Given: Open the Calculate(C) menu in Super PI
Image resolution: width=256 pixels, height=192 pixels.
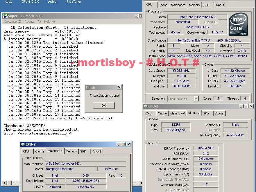Looking at the screenshot, I should pos(12,21).
